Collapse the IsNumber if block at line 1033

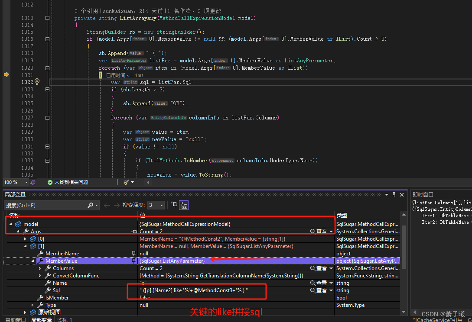point(47,161)
